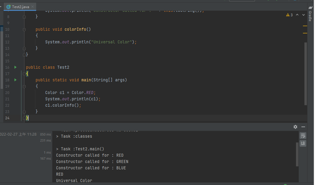Jump to next highlighted problem arrow
The width and height of the screenshot is (315, 185).
tap(303, 15)
